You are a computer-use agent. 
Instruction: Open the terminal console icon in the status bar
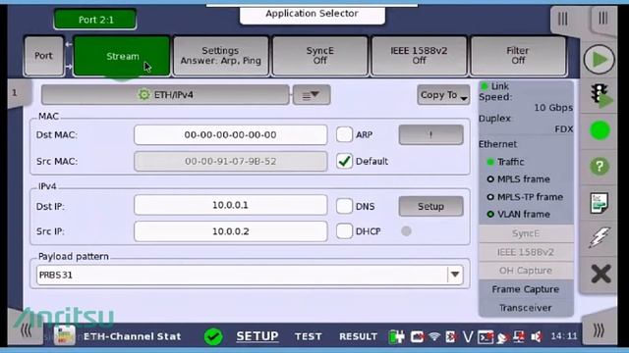pos(486,337)
